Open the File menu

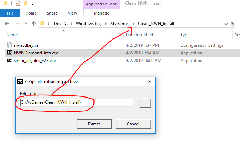point(10,13)
